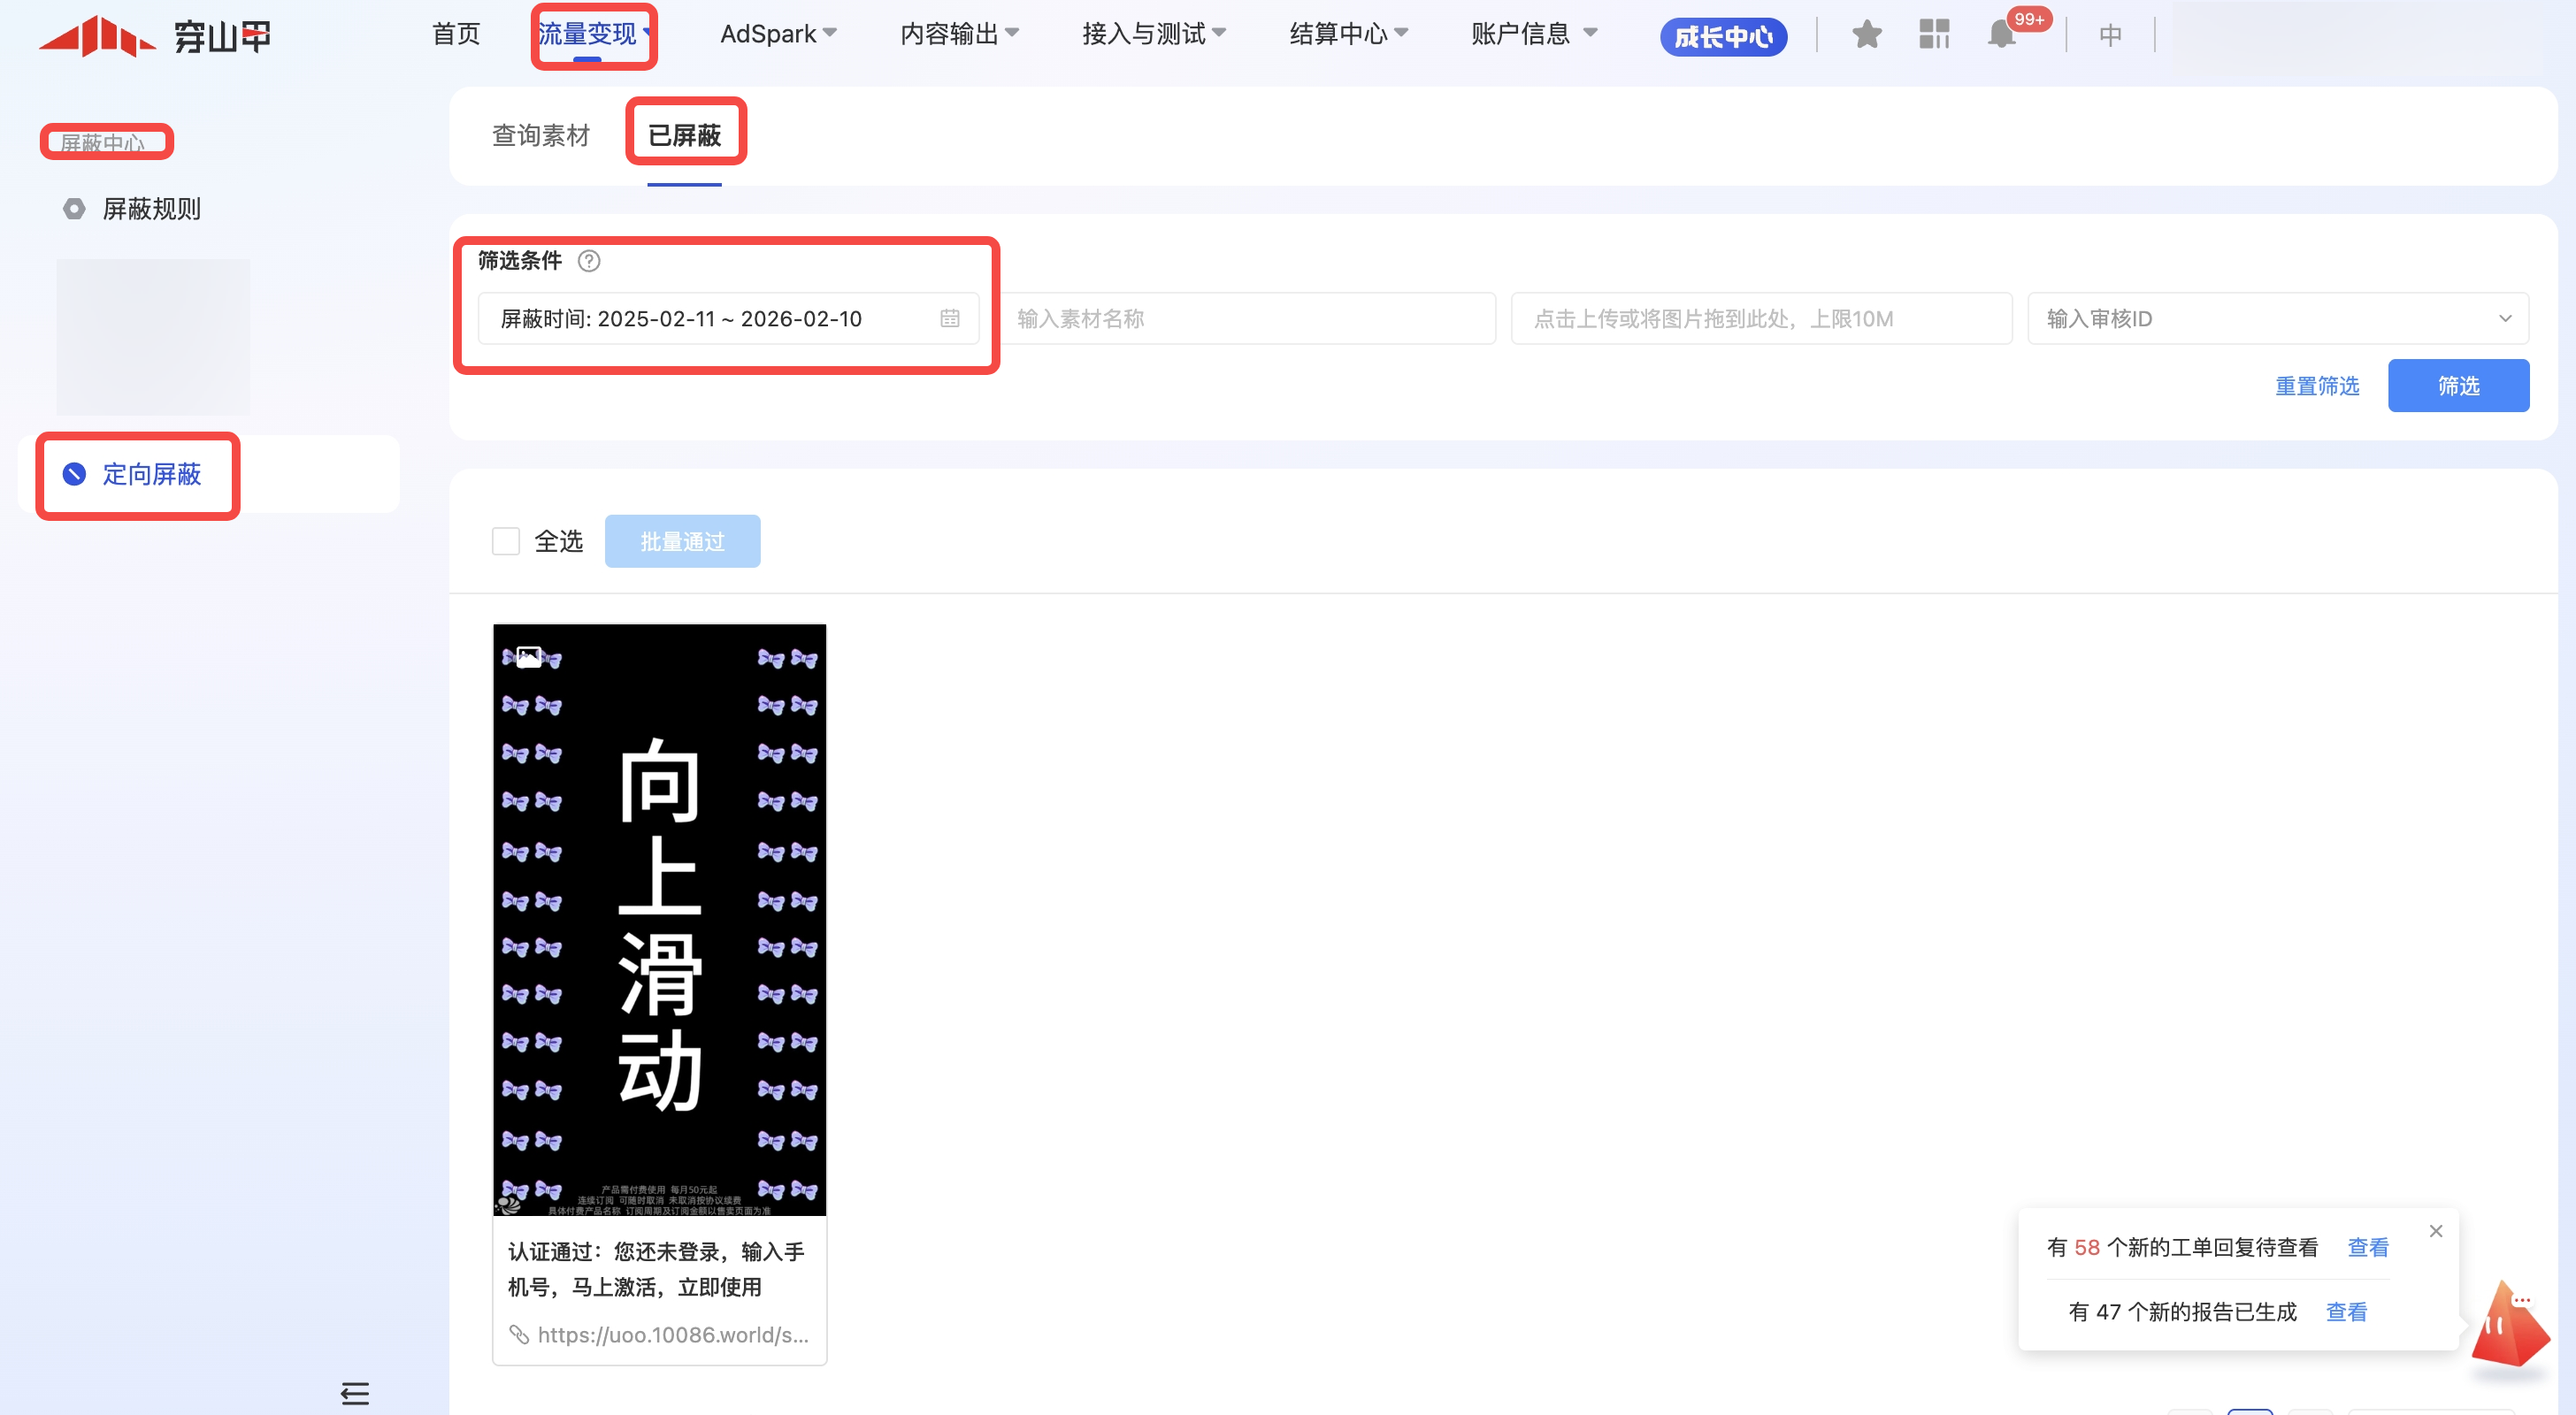The height and width of the screenshot is (1415, 2576).
Task: Click the 穿山甲 logo
Action: (155, 37)
